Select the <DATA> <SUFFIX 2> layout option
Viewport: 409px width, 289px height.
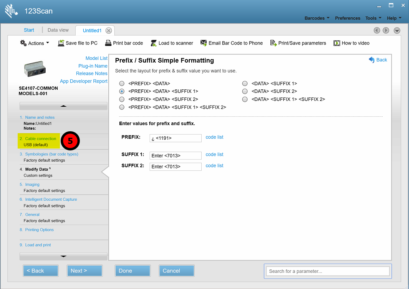245,91
